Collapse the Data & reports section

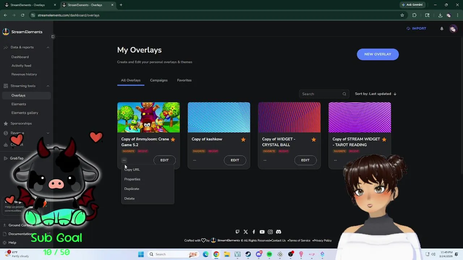point(48,47)
